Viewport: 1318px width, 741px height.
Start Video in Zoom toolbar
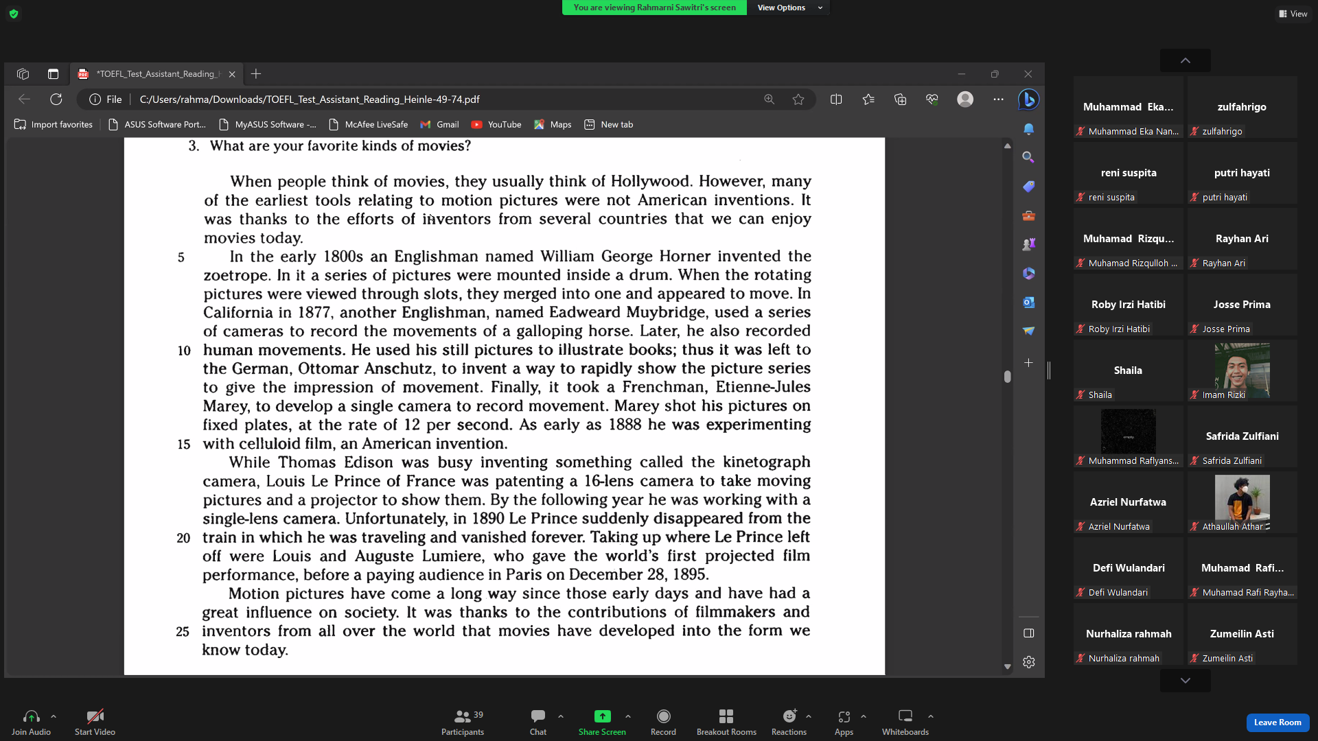[x=95, y=722]
